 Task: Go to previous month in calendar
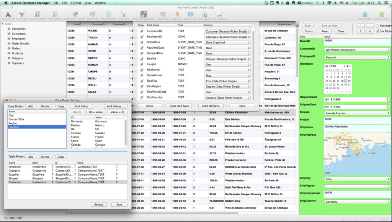345,66
